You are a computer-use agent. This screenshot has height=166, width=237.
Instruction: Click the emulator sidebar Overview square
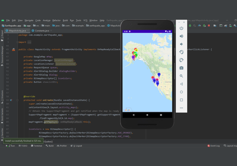(181, 100)
